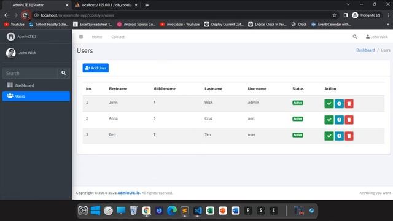Switch to the localhost db_codely browser tab
393x221 pixels.
106,5
